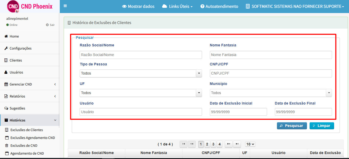Viewport: 349px width, 159px height.
Task: Click the Data de Exclusão column header
Action: pos(325,153)
